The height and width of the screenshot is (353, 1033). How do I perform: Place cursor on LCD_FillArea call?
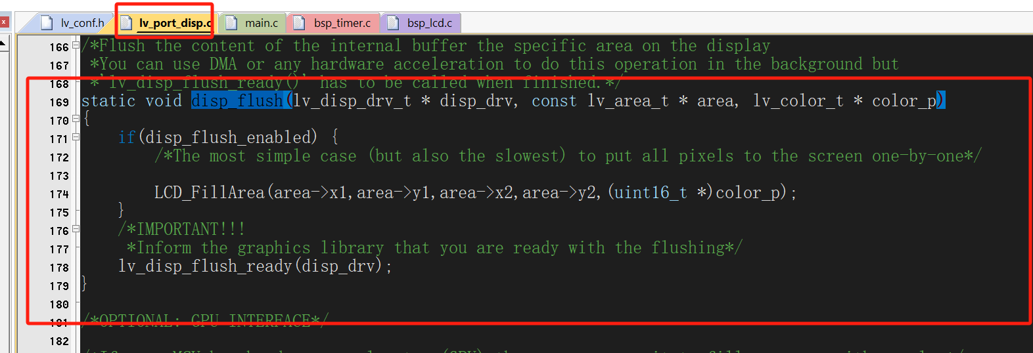(x=209, y=193)
